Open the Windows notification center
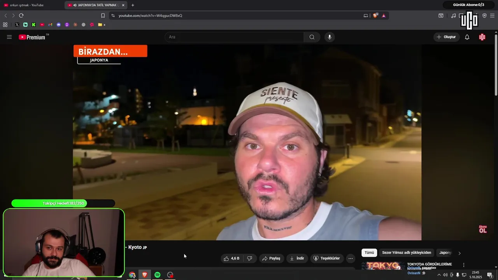498x280 pixels. pyautogui.click(x=490, y=275)
